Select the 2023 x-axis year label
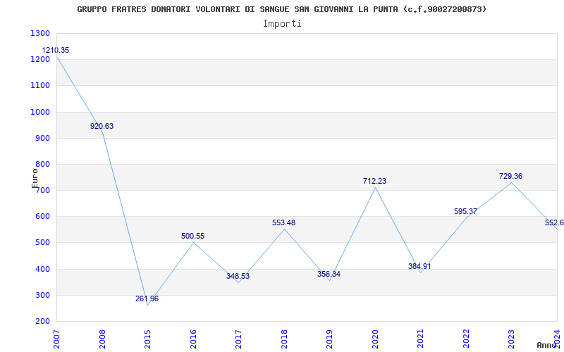 coord(511,338)
